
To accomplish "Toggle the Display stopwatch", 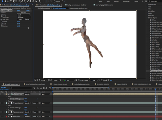I will pyautogui.click(x=1, y=15).
